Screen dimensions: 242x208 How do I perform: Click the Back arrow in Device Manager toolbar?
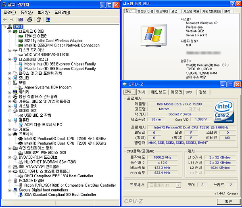(5, 20)
